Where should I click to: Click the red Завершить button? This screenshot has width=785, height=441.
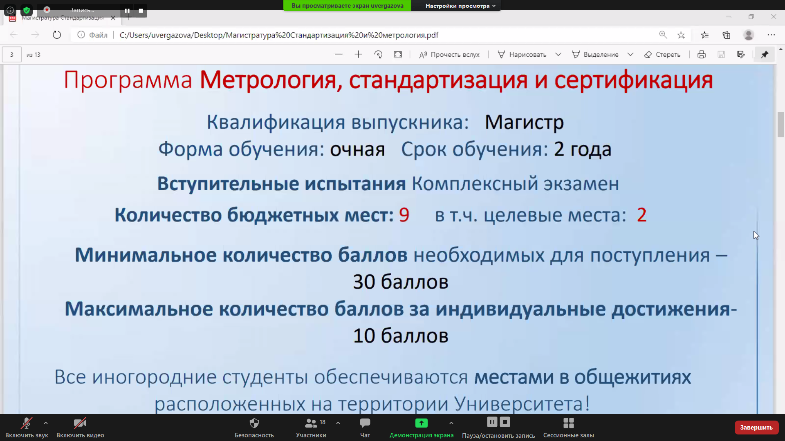point(756,427)
